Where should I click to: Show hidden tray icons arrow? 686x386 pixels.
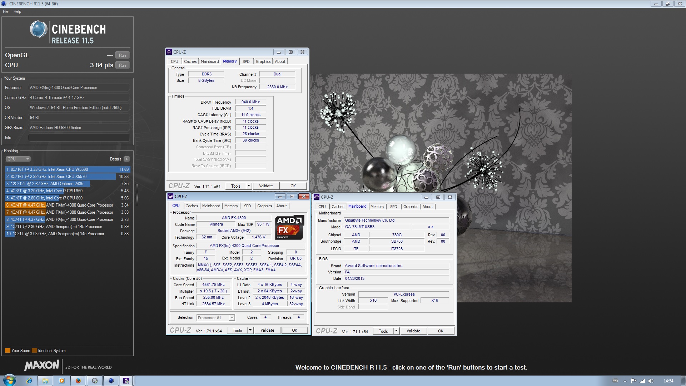click(x=625, y=381)
